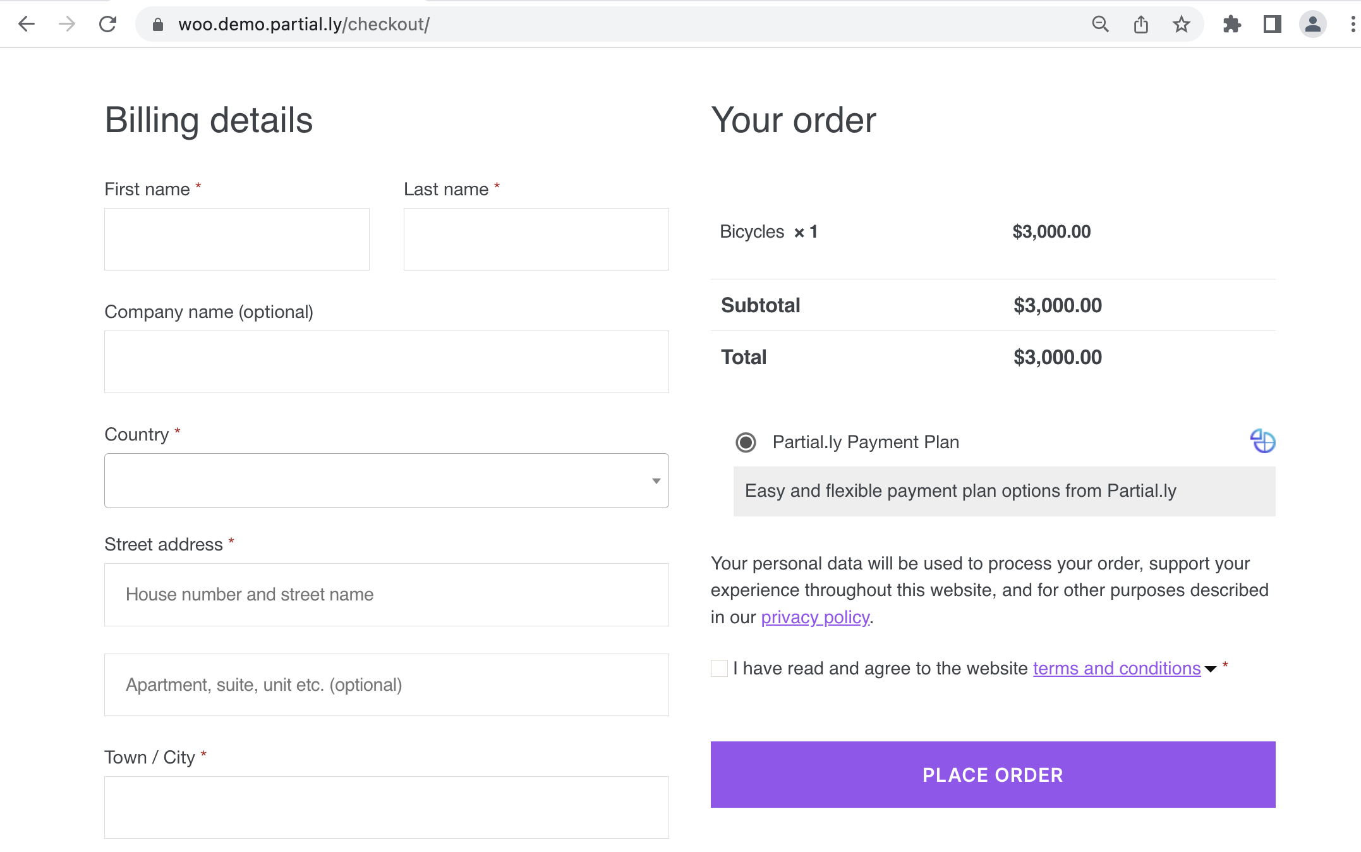Click the Place Order button
The height and width of the screenshot is (852, 1361).
tap(993, 774)
